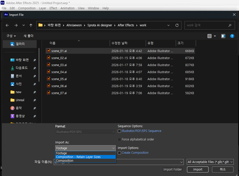The image size is (239, 176).
Task: Select scene_05.ai file
Action: (120, 79)
